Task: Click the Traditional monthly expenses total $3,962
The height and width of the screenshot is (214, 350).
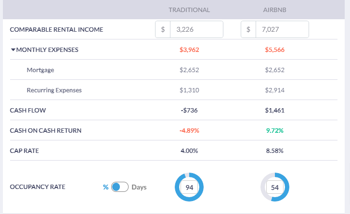Action: 189,50
